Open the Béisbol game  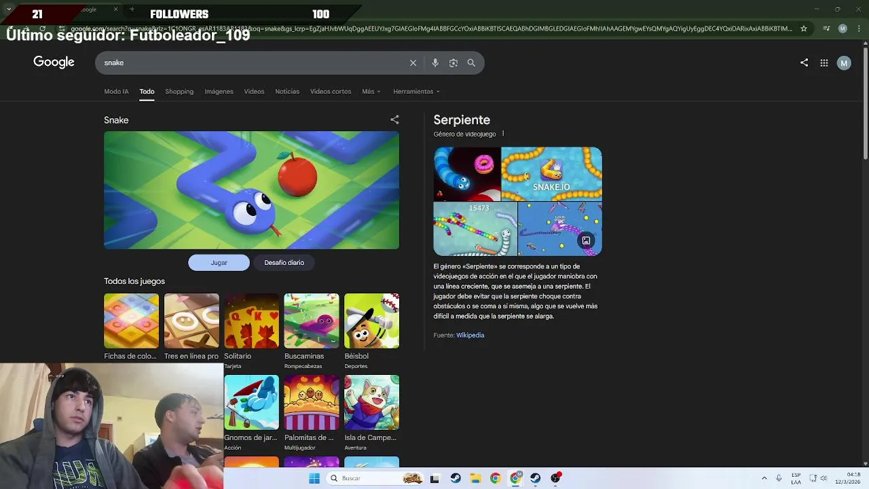coord(371,331)
